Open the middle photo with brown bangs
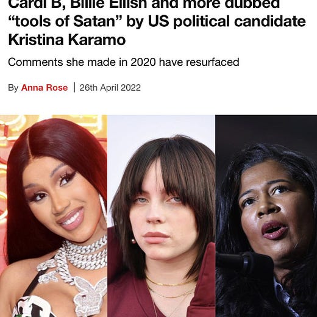Image resolution: width=317 pixels, height=317 pixels. (x=161, y=216)
